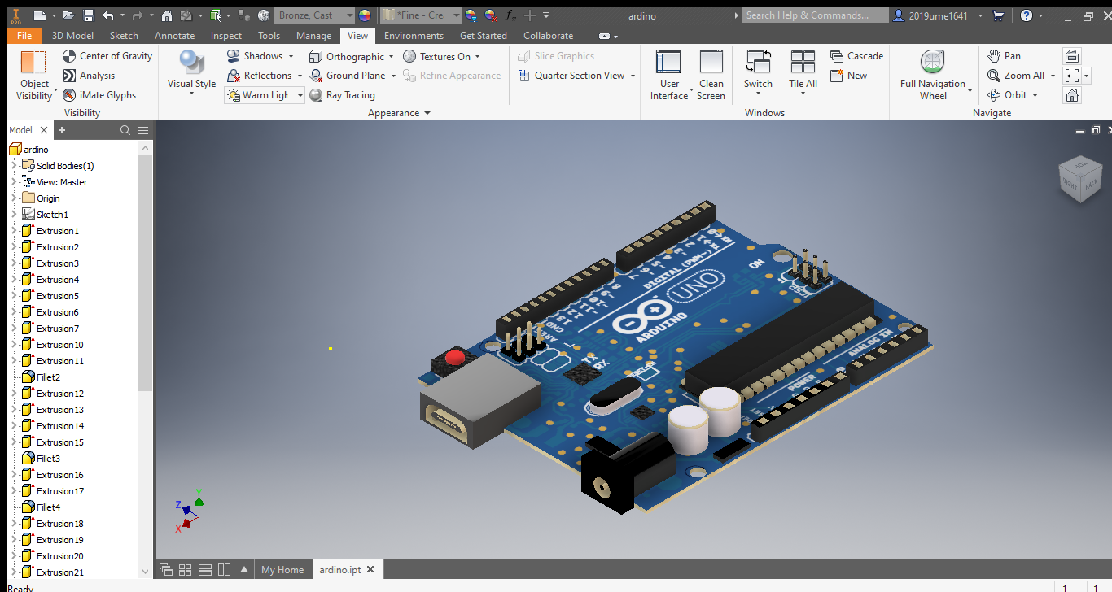The image size is (1112, 592).
Task: Click the Previous View arrow icon
Action: point(1072,76)
